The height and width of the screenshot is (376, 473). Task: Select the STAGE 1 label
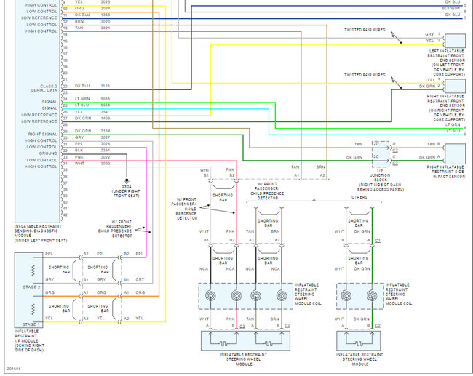[31, 324]
